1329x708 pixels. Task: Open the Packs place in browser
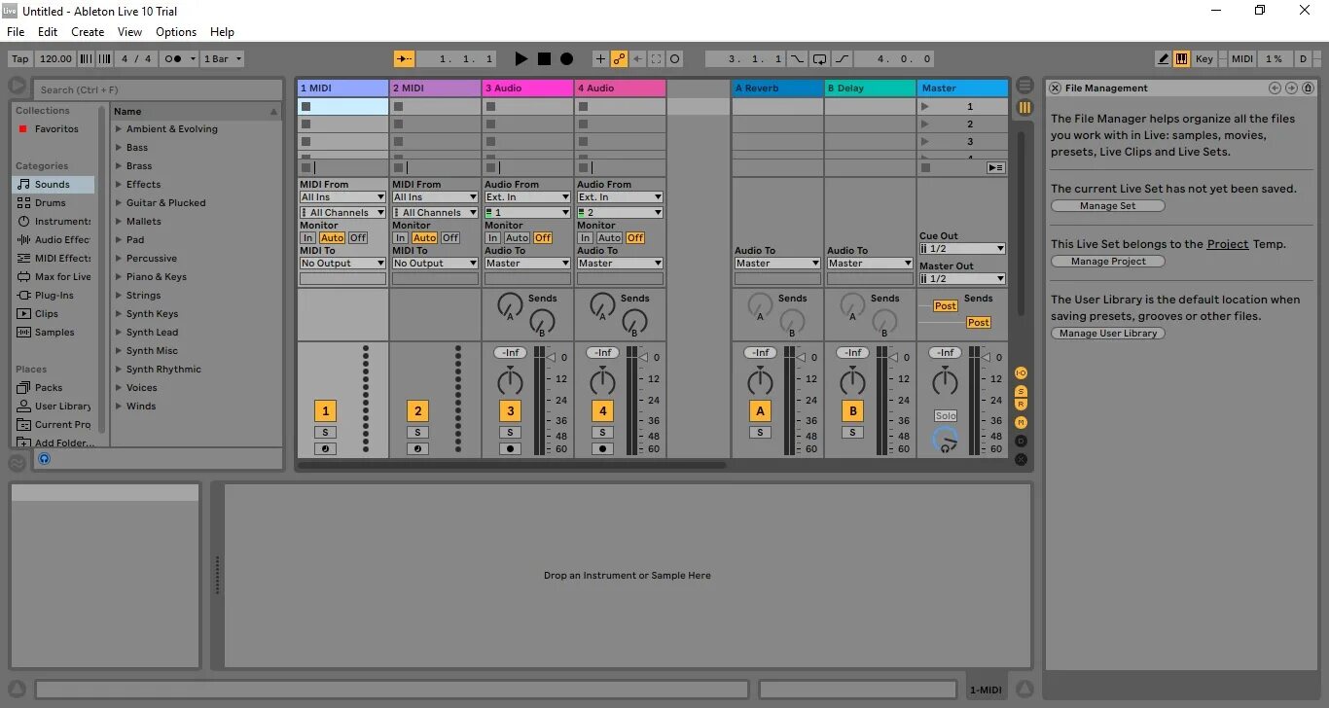tap(49, 388)
